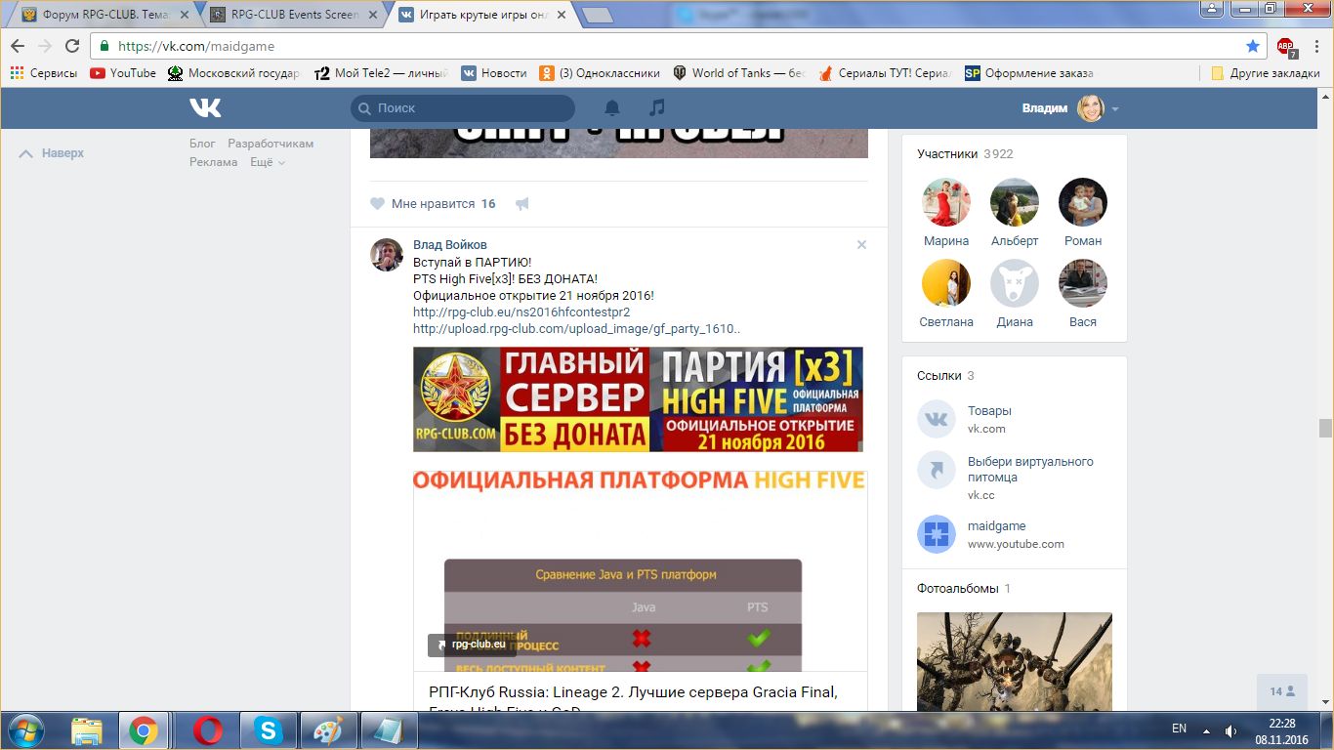The width and height of the screenshot is (1334, 750).
Task: Open the friends online counter 14
Action: tap(1282, 691)
